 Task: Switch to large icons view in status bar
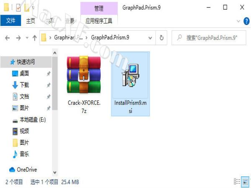tap(245, 182)
